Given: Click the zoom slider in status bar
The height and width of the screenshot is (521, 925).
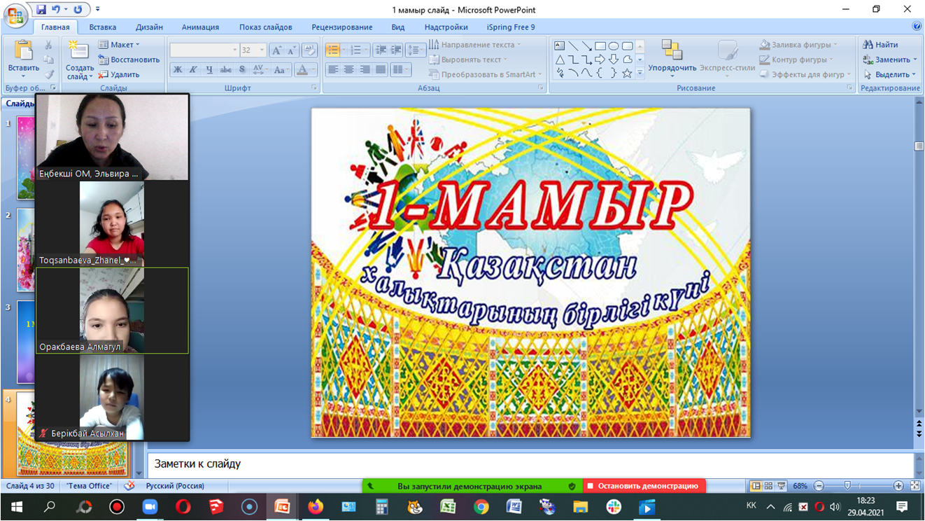Looking at the screenshot, I should (848, 486).
